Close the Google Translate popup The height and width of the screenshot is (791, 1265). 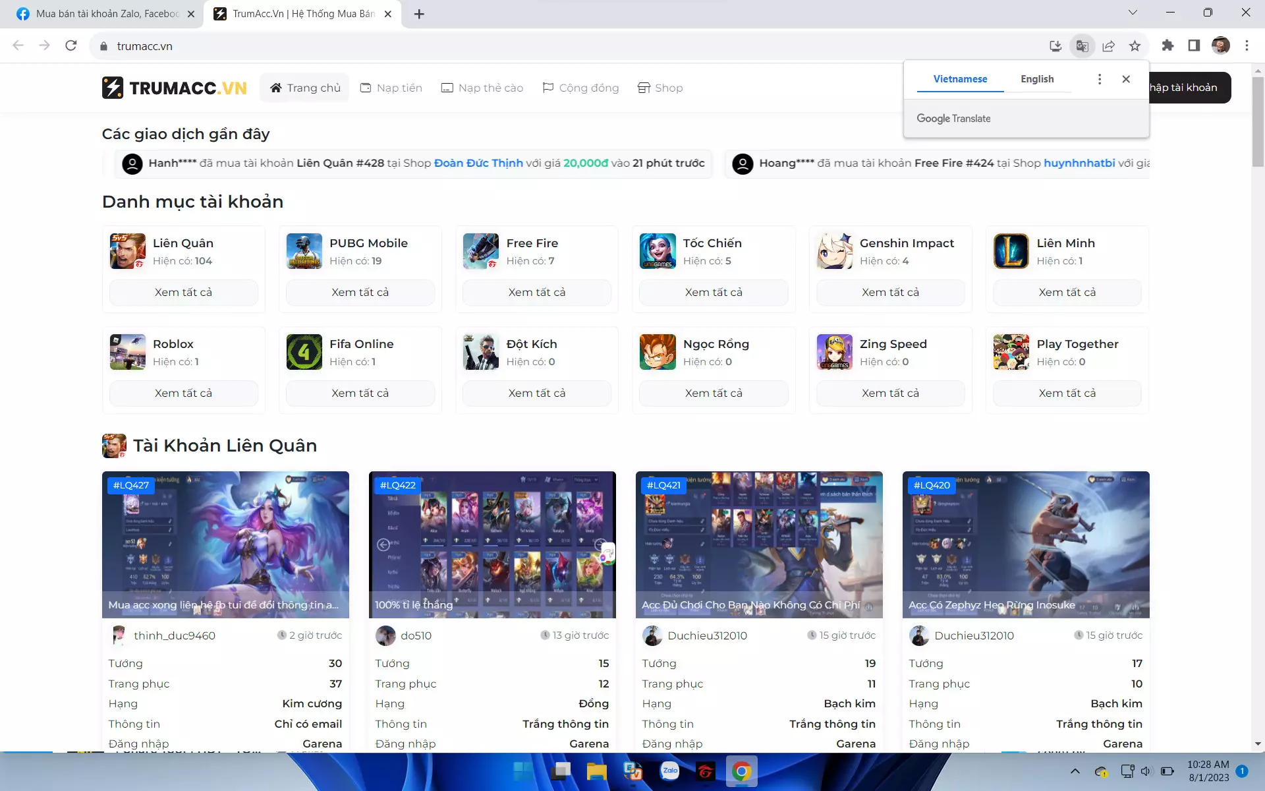click(x=1126, y=79)
